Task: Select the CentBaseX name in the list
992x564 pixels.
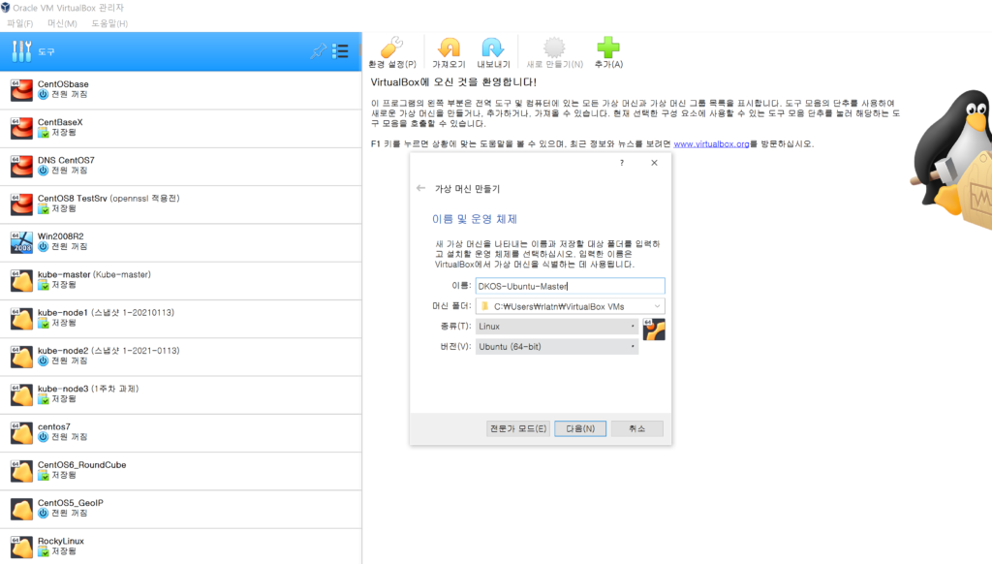Action: pos(59,122)
